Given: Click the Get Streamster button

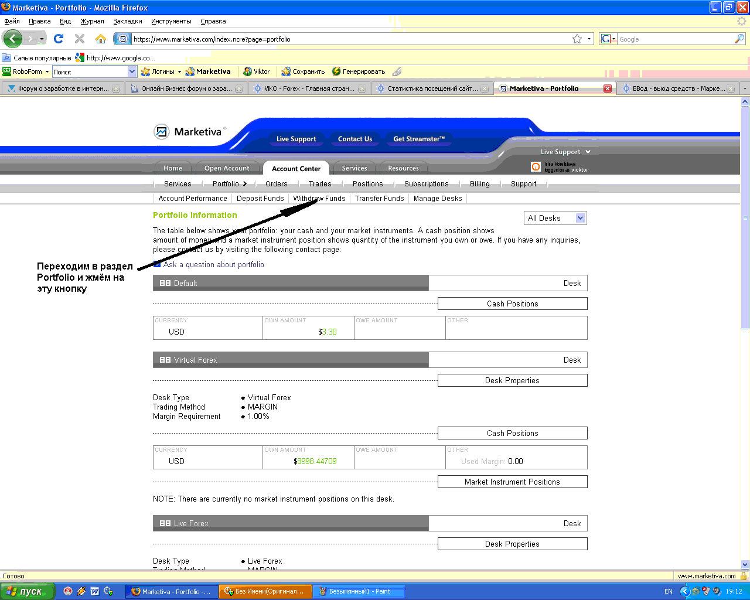Looking at the screenshot, I should [419, 139].
